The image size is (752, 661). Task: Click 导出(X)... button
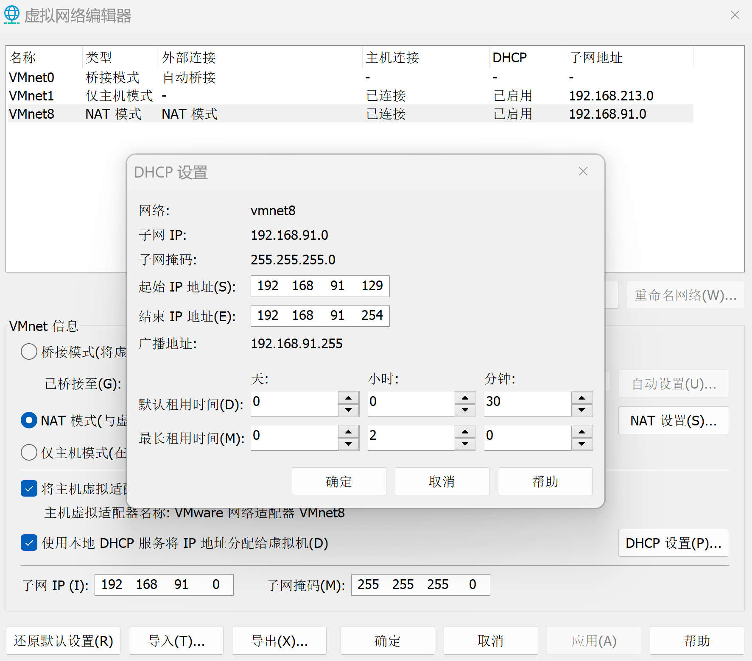(279, 641)
